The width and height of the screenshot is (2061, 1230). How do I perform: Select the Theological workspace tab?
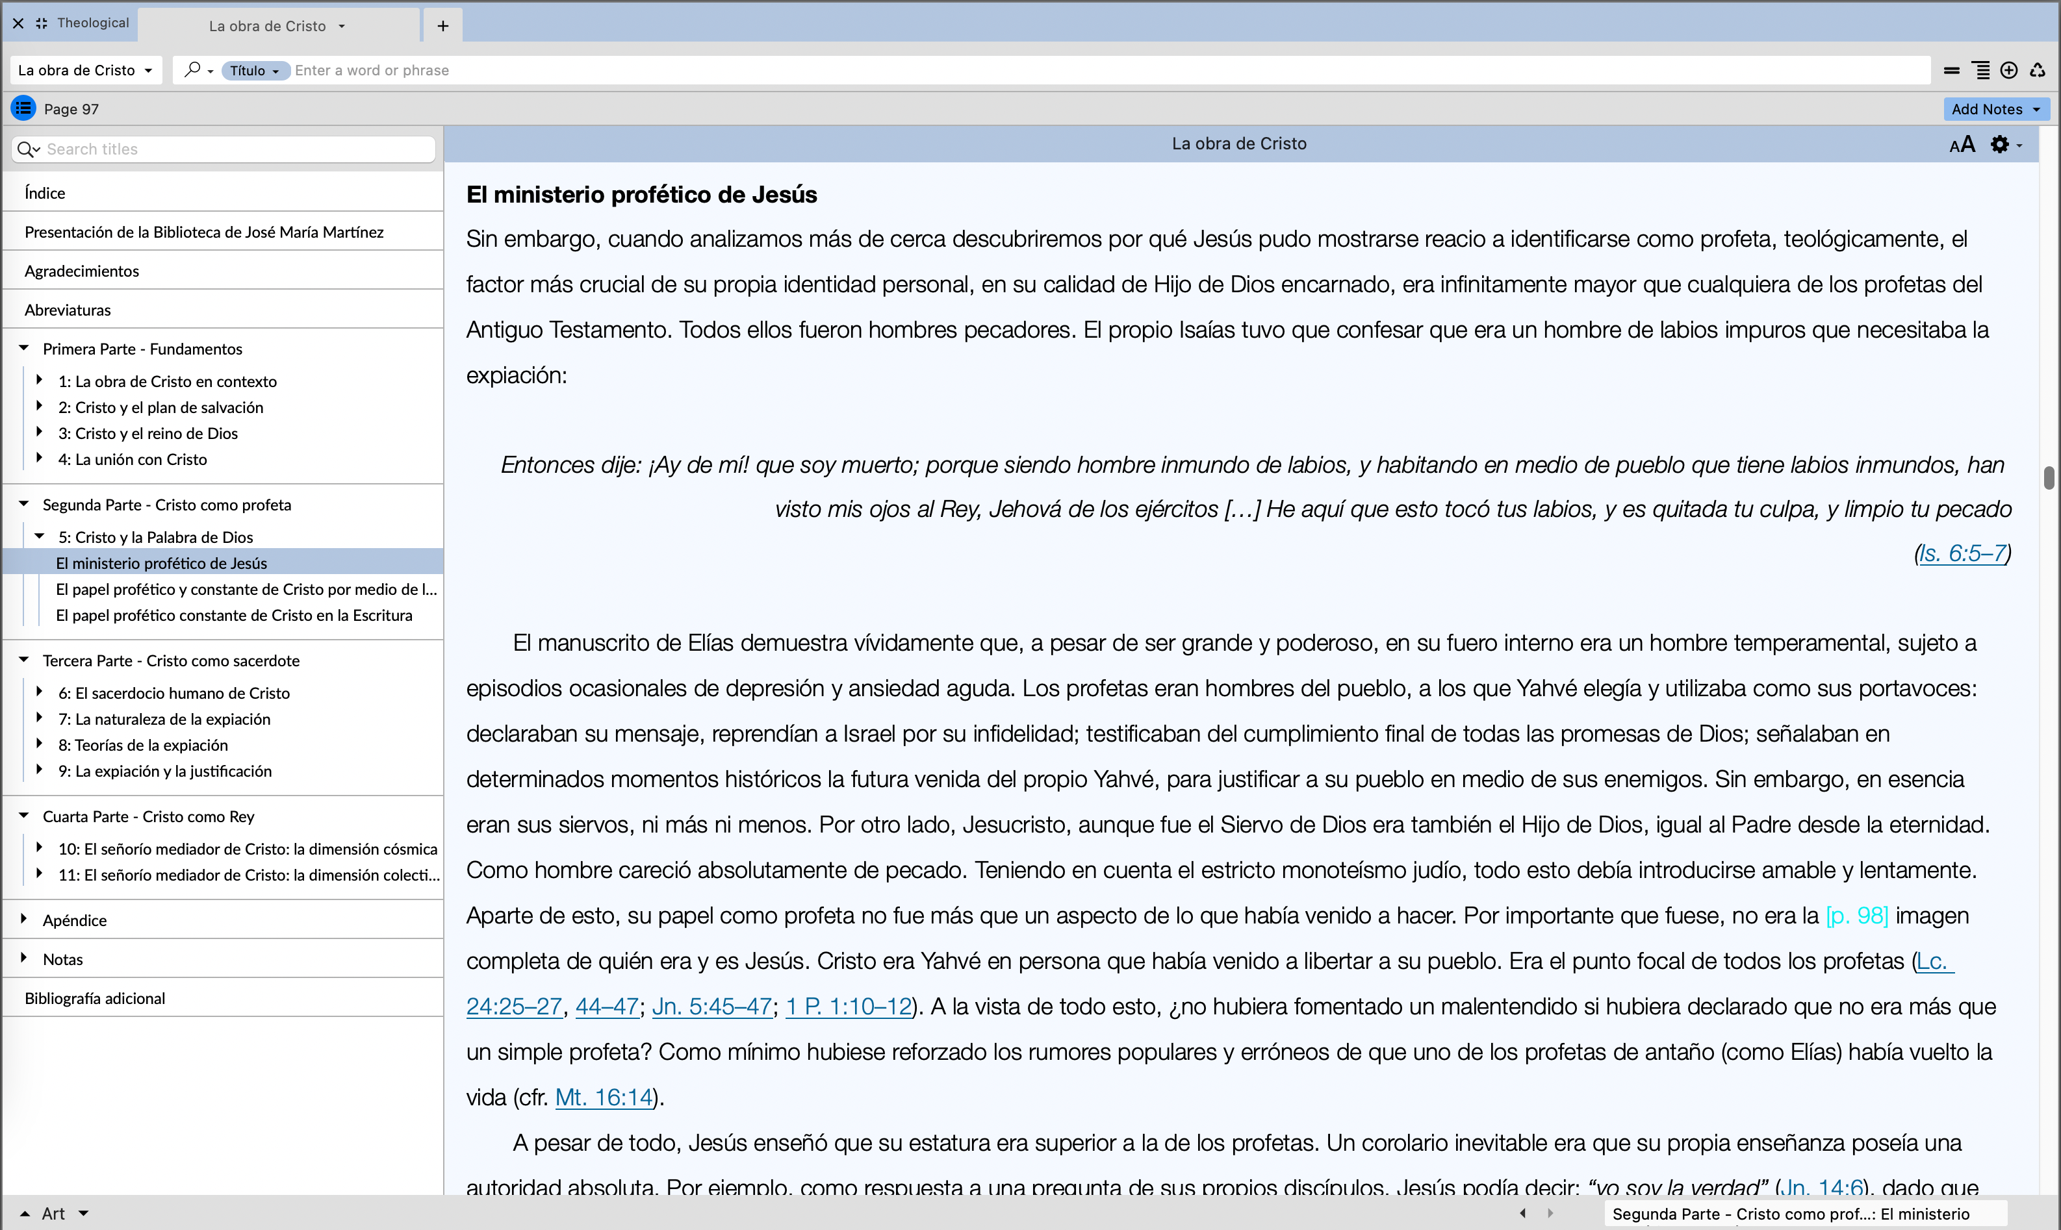[x=93, y=23]
